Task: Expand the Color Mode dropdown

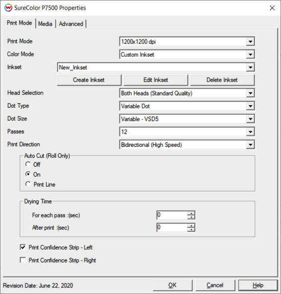Action: [x=250, y=55]
